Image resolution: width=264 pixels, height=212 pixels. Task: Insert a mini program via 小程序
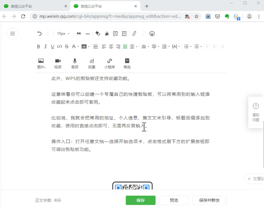pyautogui.click(x=109, y=63)
